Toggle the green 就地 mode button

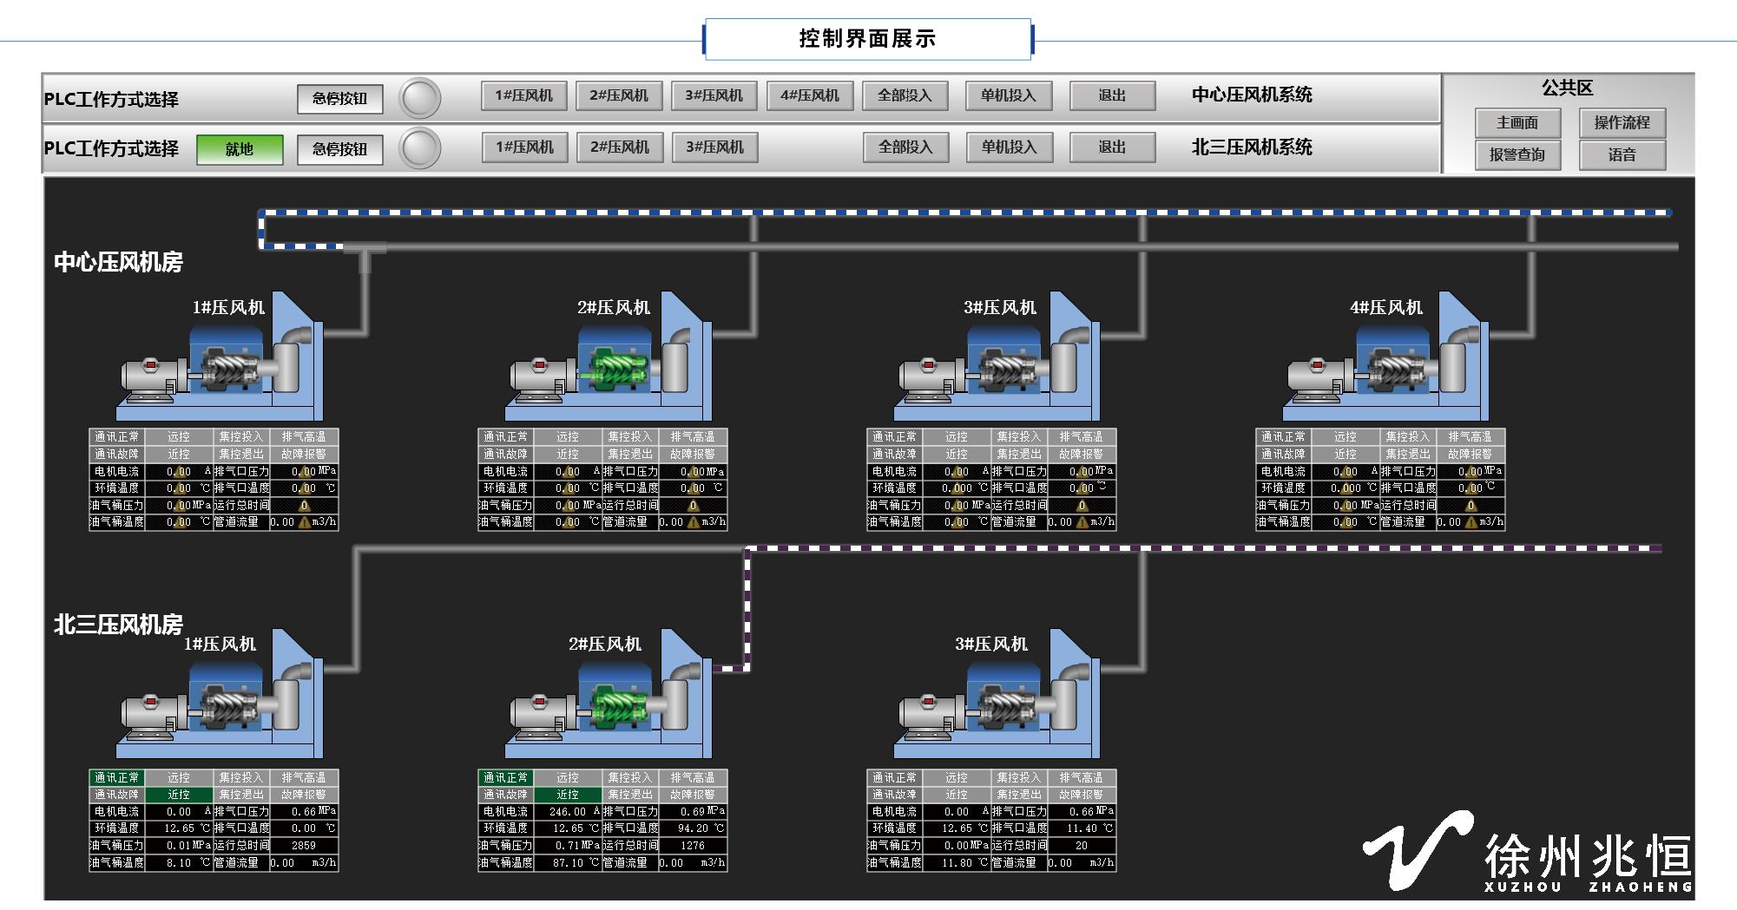pos(240,149)
